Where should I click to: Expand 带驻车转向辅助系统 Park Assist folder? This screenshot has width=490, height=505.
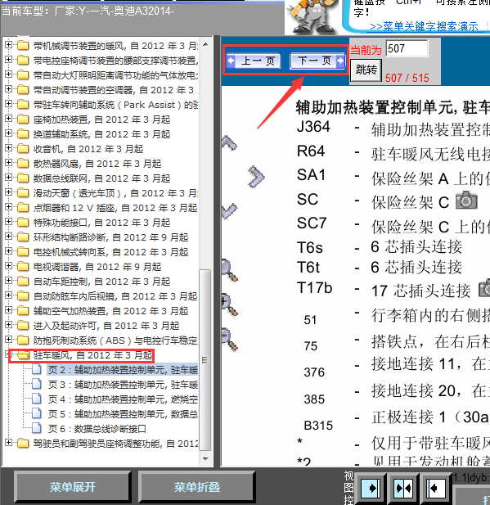(9, 104)
